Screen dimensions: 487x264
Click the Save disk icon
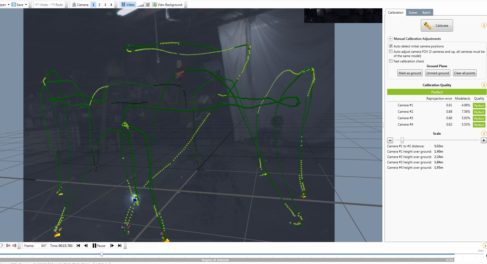coord(14,5)
